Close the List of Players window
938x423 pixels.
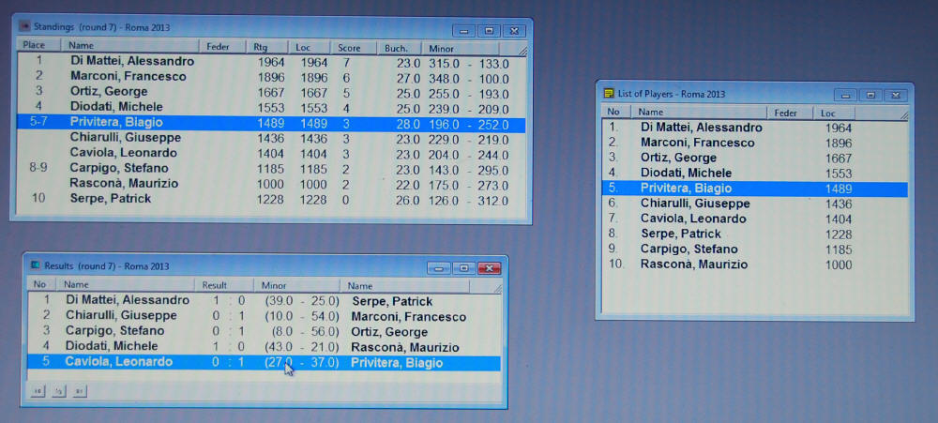pos(896,96)
